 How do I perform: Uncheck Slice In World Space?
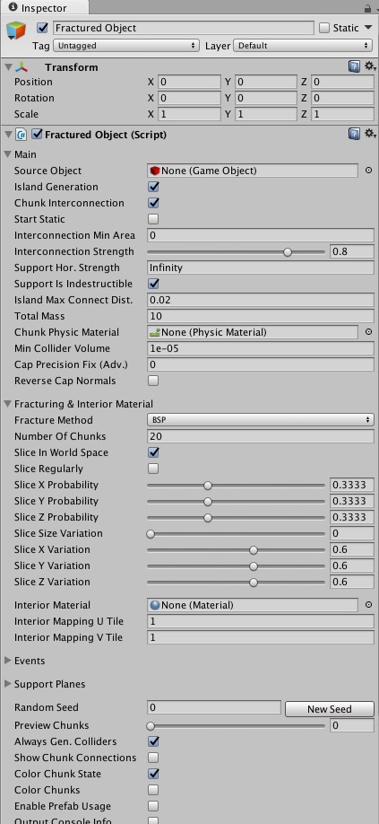click(153, 452)
